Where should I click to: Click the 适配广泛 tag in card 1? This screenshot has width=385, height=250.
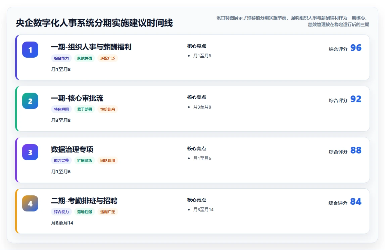point(107,58)
